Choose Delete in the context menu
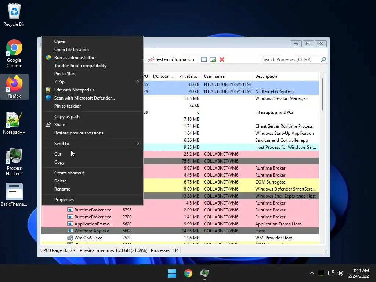This screenshot has height=282, width=376. tap(93, 181)
